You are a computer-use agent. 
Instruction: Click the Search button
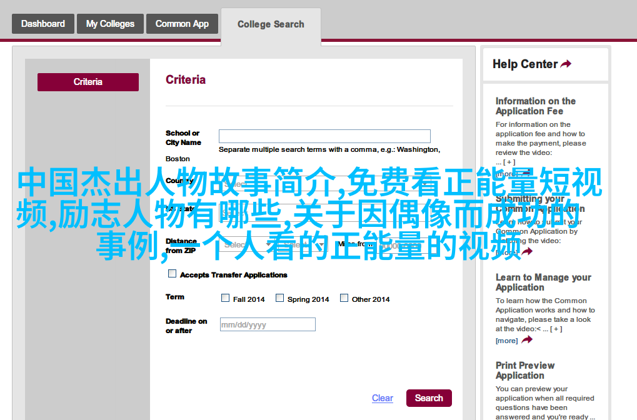(x=429, y=398)
